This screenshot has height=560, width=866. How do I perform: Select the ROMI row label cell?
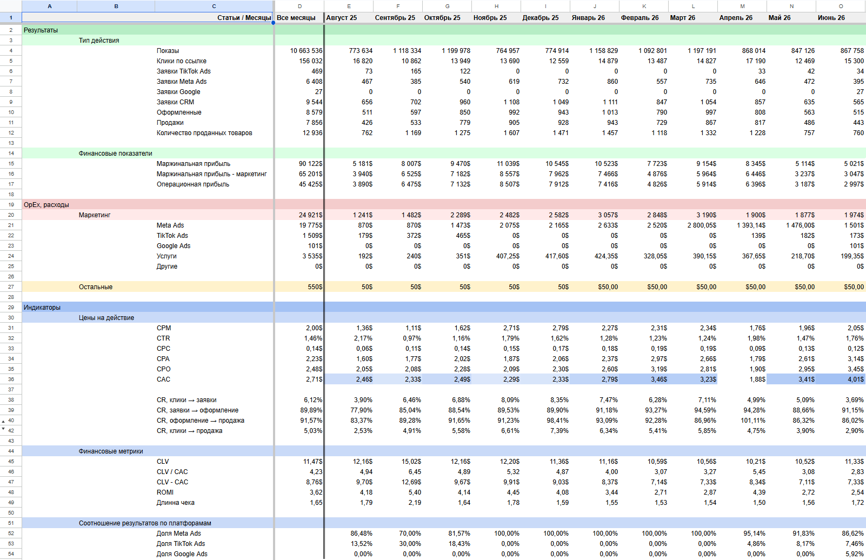(x=165, y=492)
